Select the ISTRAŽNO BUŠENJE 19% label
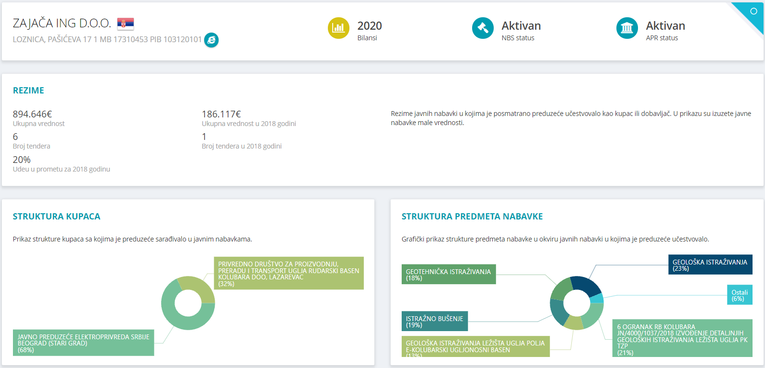Image resolution: width=765 pixels, height=368 pixels. pyautogui.click(x=435, y=321)
